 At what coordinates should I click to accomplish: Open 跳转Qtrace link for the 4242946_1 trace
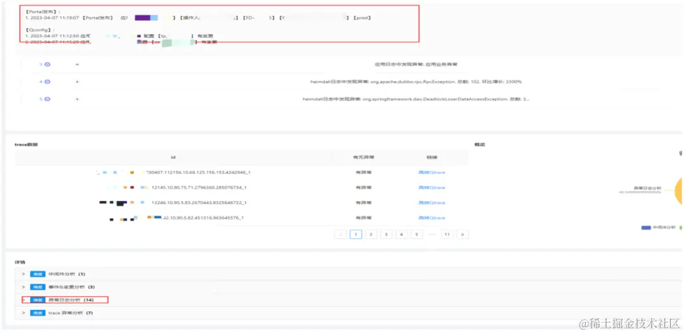[x=431, y=173]
